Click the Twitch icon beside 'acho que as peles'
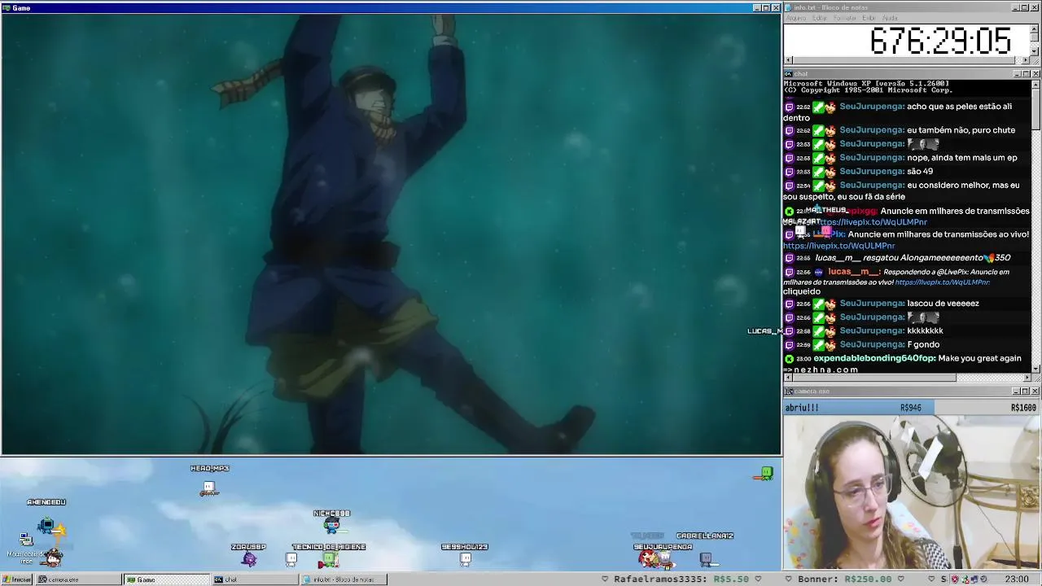Image resolution: width=1042 pixels, height=586 pixels. tap(789, 107)
